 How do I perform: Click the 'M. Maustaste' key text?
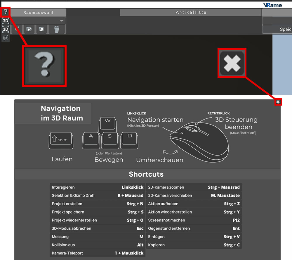225,195
